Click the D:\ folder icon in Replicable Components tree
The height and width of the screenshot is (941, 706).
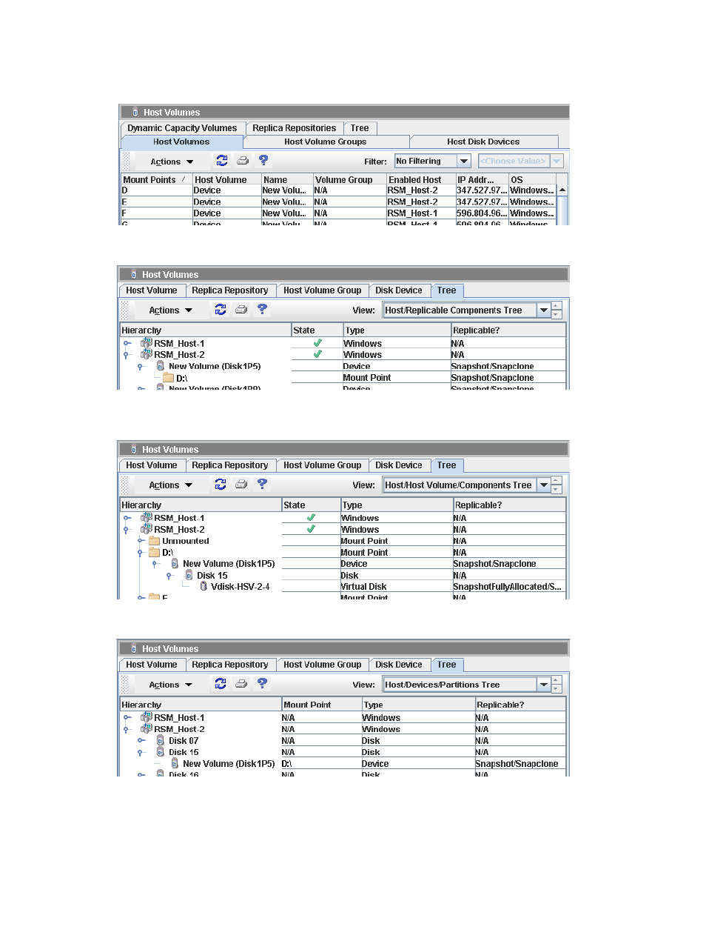168,378
